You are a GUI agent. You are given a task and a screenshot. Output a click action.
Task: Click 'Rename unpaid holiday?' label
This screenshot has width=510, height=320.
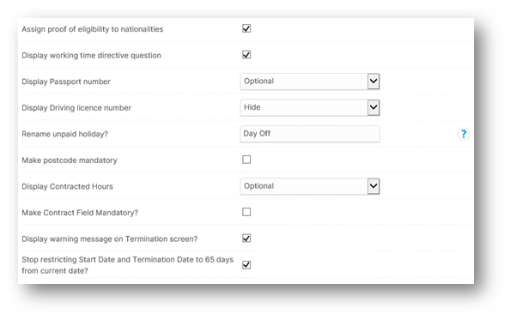tap(64, 134)
